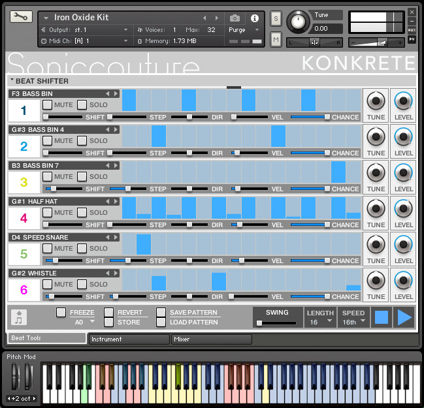Select the next sample for D4 SPEED SNARE
Viewport: 424px width, 408px height.
point(116,237)
